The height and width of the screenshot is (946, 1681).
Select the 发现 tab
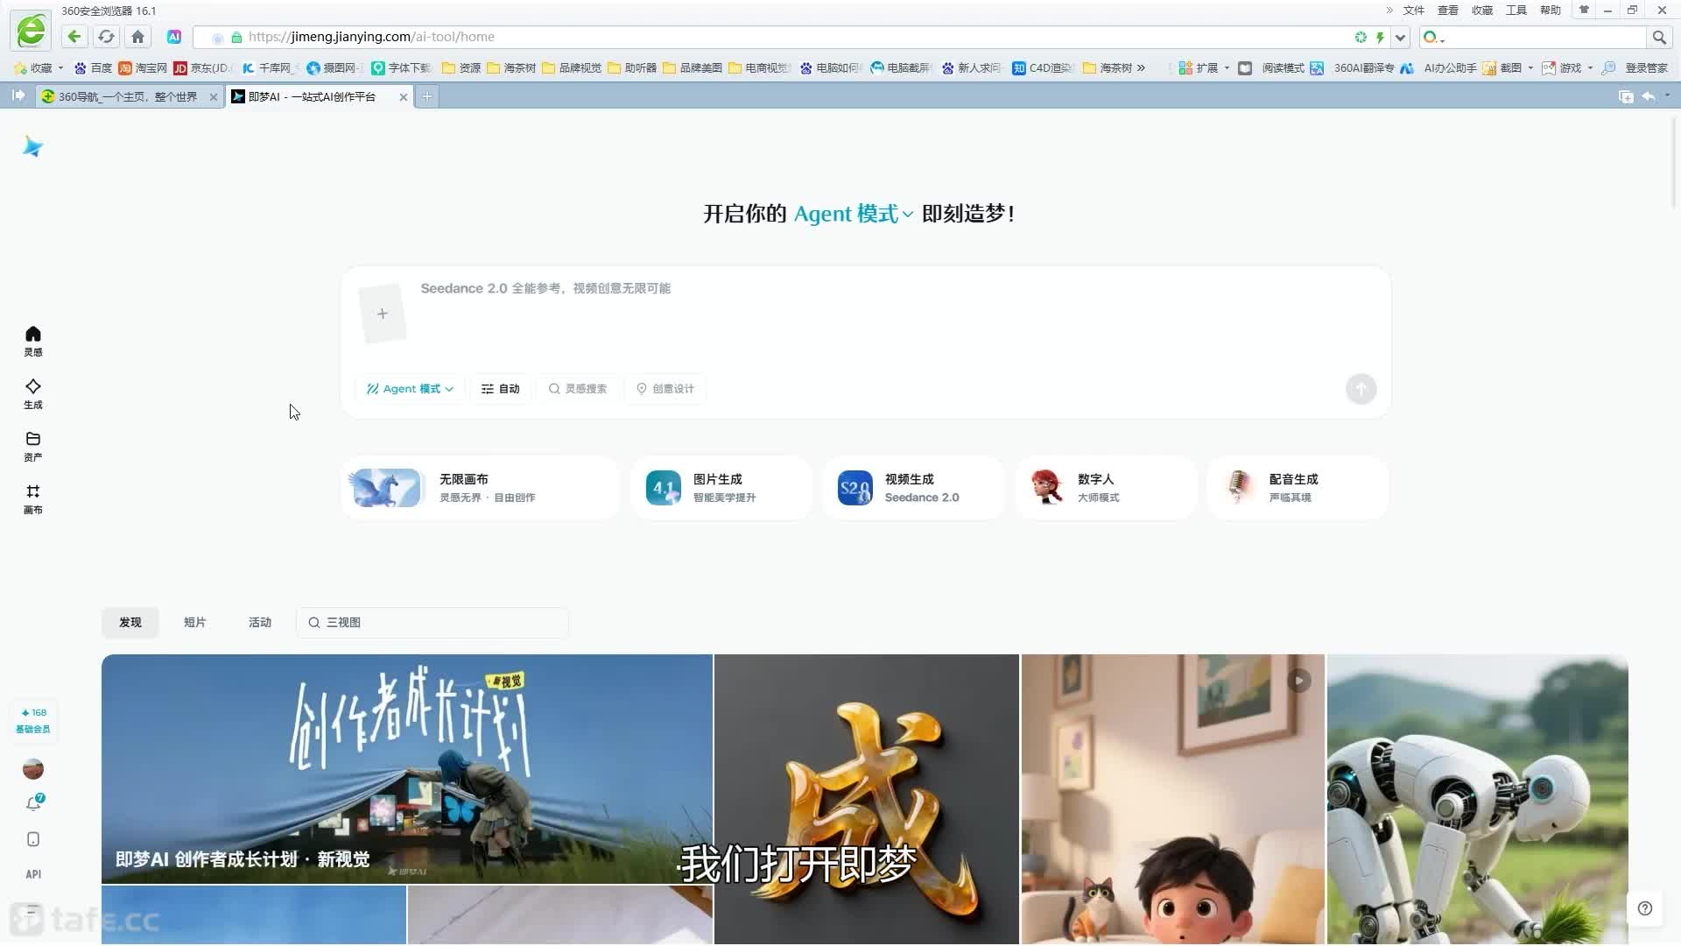click(x=130, y=622)
